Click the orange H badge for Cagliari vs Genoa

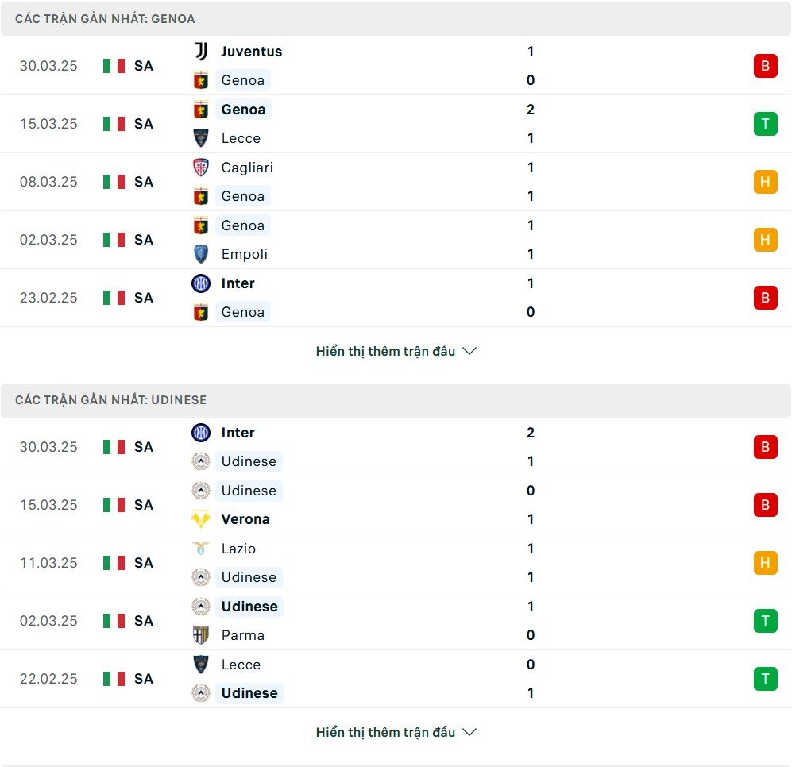[765, 182]
